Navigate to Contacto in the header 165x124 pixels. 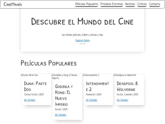coord(155,4)
